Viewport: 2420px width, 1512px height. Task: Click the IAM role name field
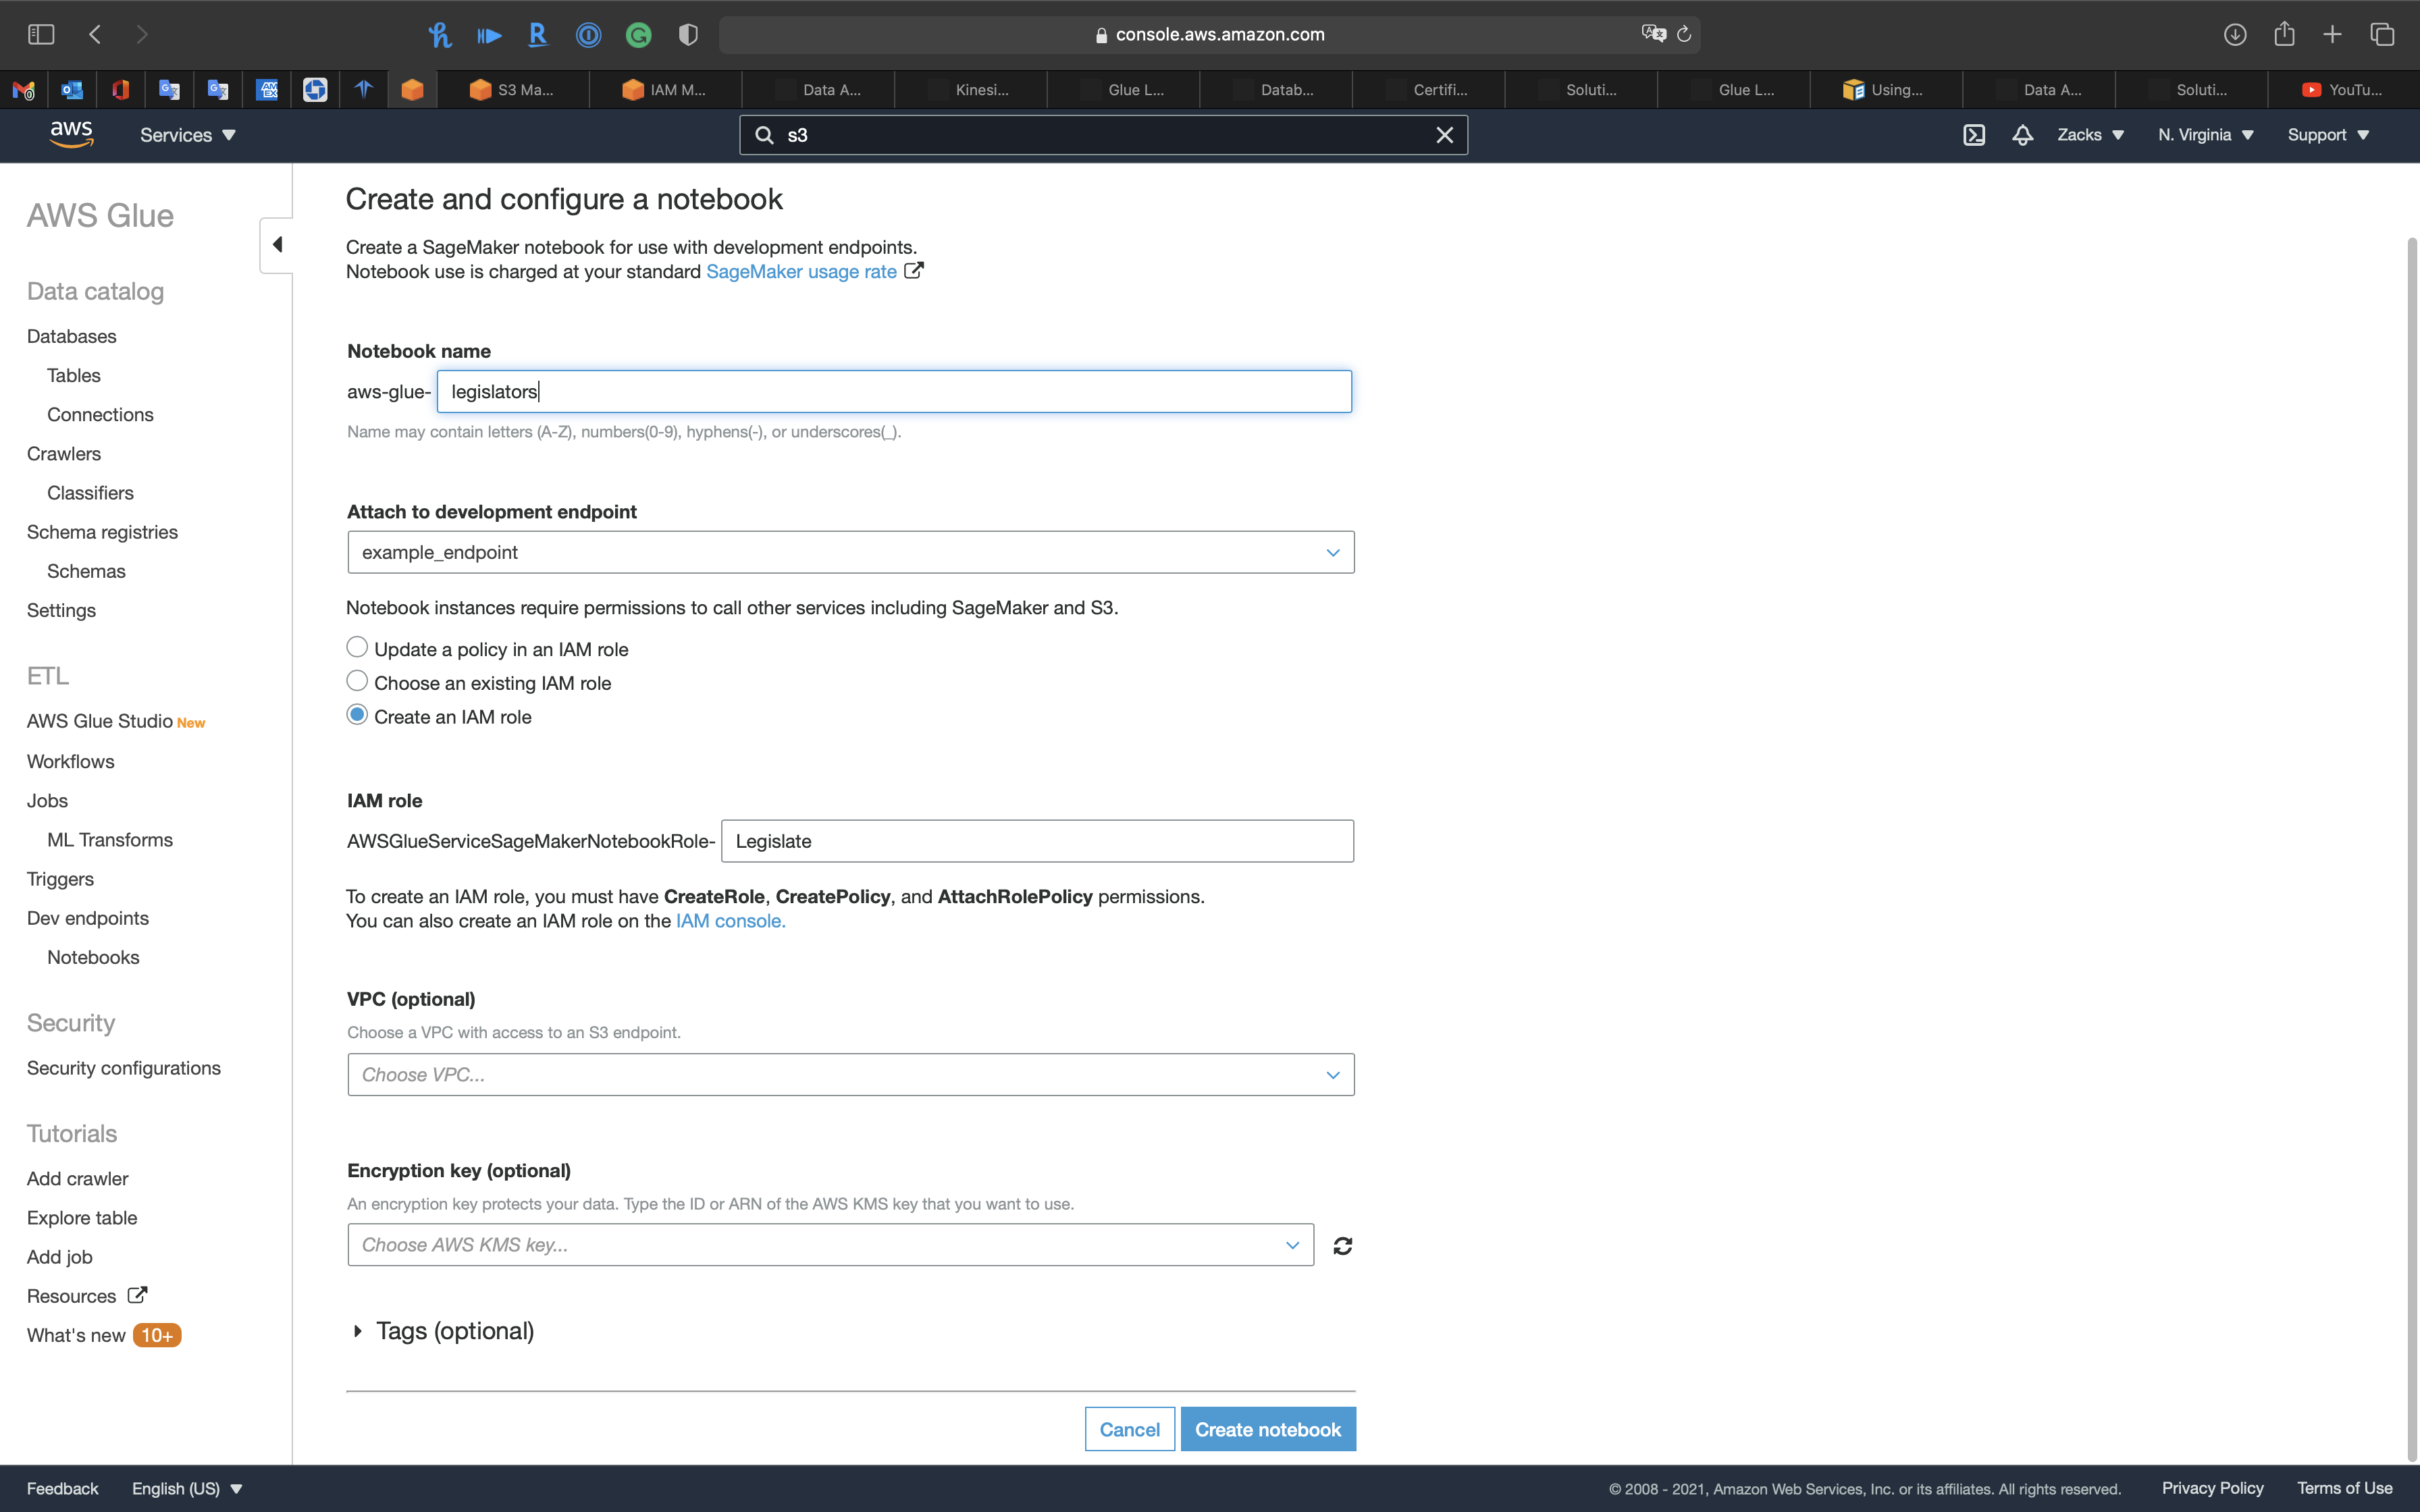(x=1036, y=841)
